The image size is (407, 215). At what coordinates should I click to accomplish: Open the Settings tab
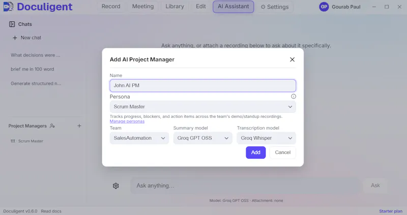pos(275,7)
